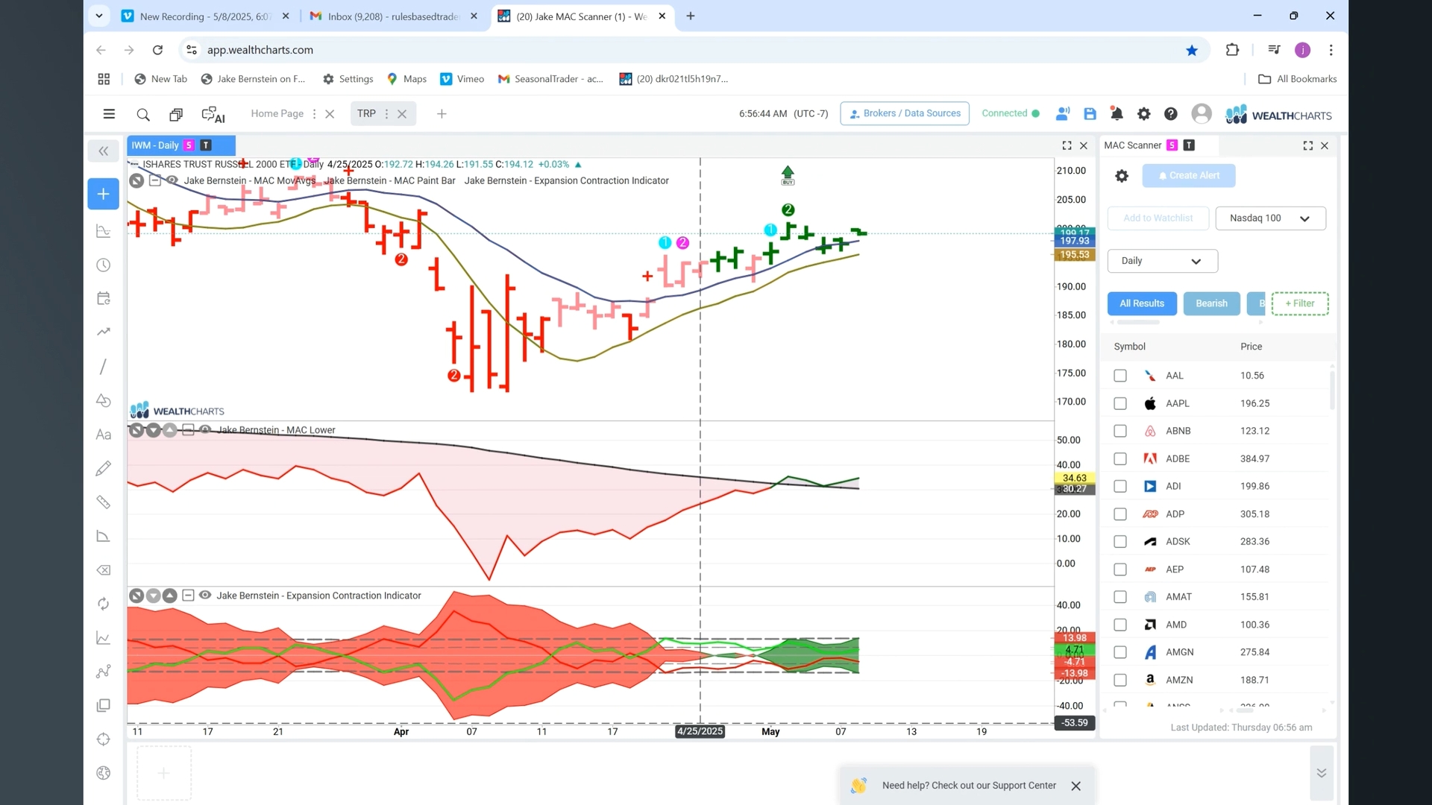1432x805 pixels.
Task: Open the notifications bell icon
Action: 1117,114
